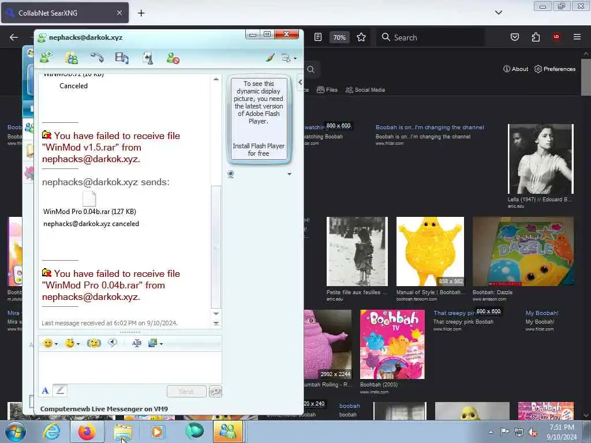Open the extensions puzzle icon
This screenshot has width=591, height=443.
point(536,37)
